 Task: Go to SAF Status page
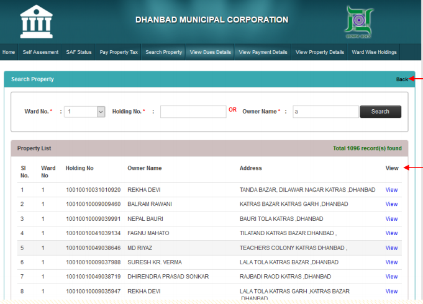79,52
